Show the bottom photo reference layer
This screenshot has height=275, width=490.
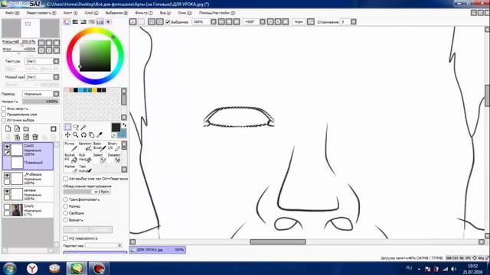pyautogui.click(x=7, y=207)
